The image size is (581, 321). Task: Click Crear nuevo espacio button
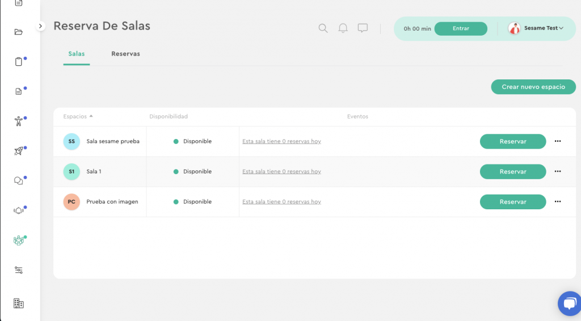click(533, 87)
